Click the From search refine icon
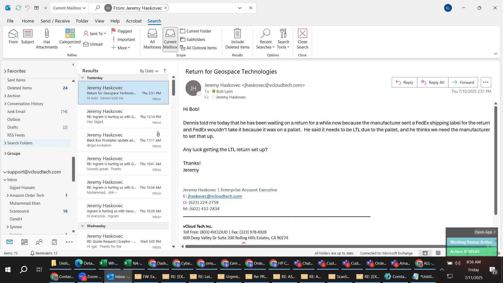Screen dimensions: 503x283 (13, 36)
